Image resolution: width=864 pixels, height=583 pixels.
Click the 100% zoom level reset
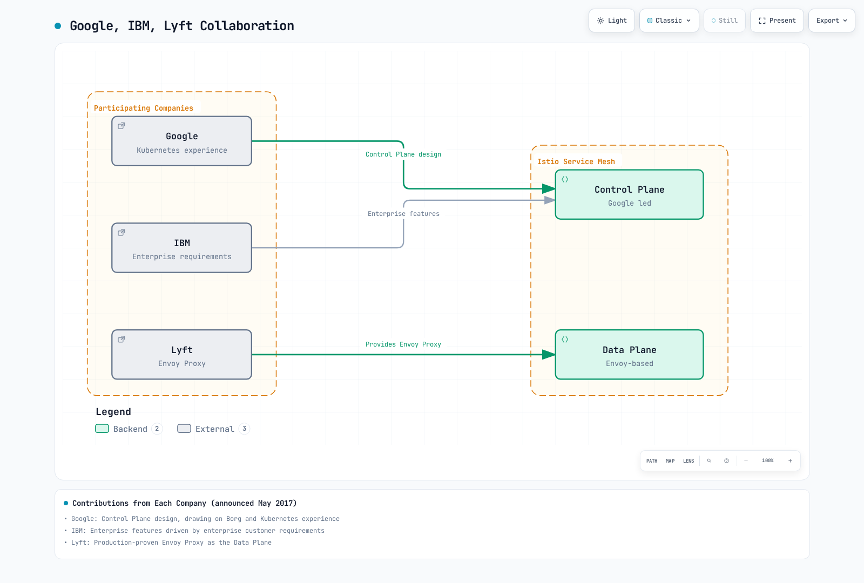click(x=767, y=461)
